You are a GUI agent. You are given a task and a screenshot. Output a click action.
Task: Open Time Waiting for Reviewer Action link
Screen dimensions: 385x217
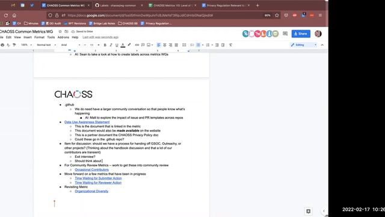point(98,183)
